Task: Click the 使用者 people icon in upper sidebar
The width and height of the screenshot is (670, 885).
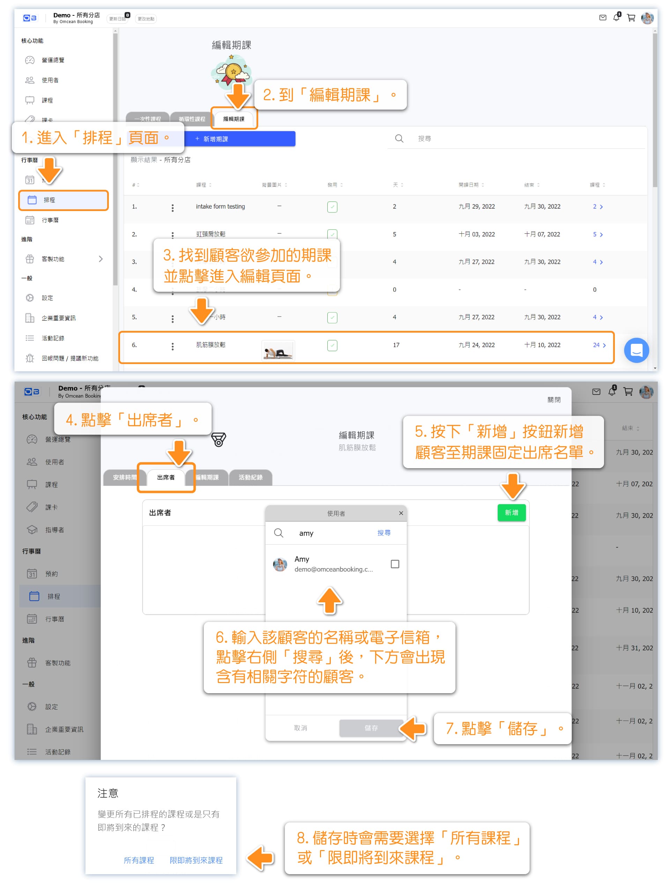Action: [30, 80]
